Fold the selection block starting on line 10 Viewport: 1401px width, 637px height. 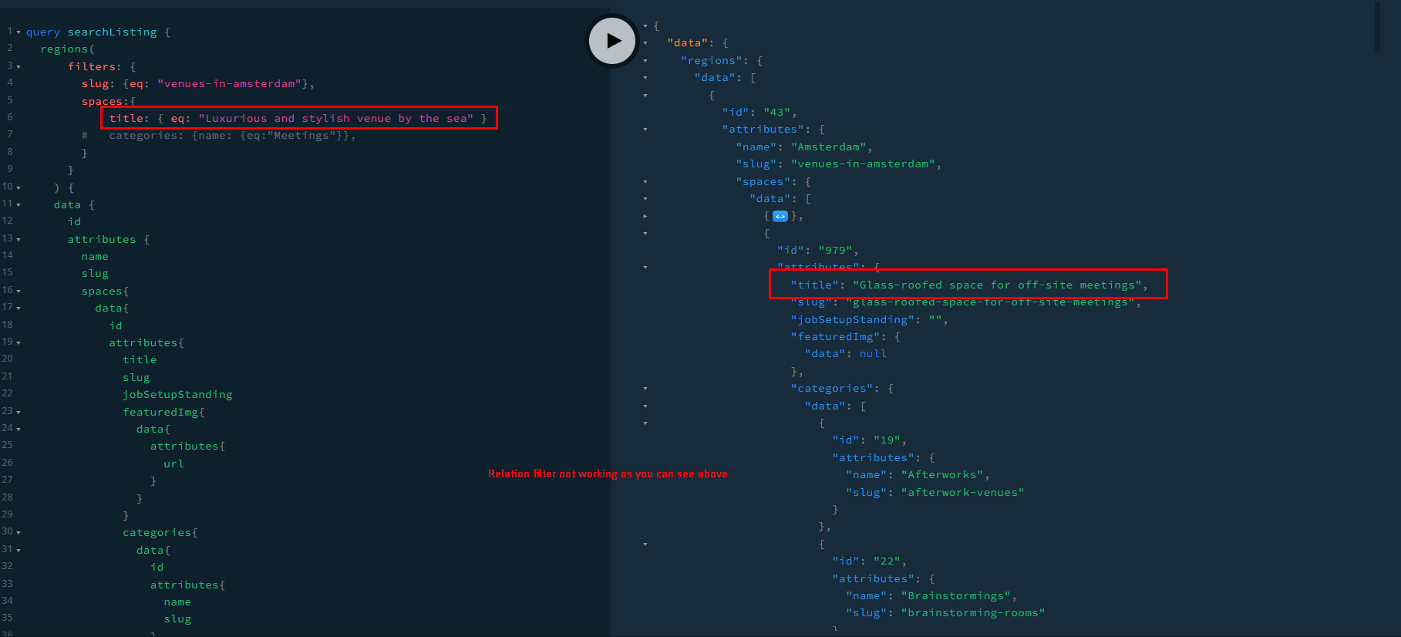tap(19, 187)
